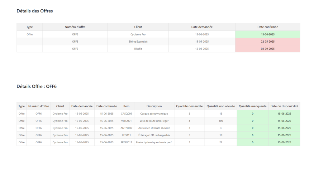This screenshot has width=319, height=171.
Task: Select the Casque aérodynamique description cell
Action: coord(154,113)
